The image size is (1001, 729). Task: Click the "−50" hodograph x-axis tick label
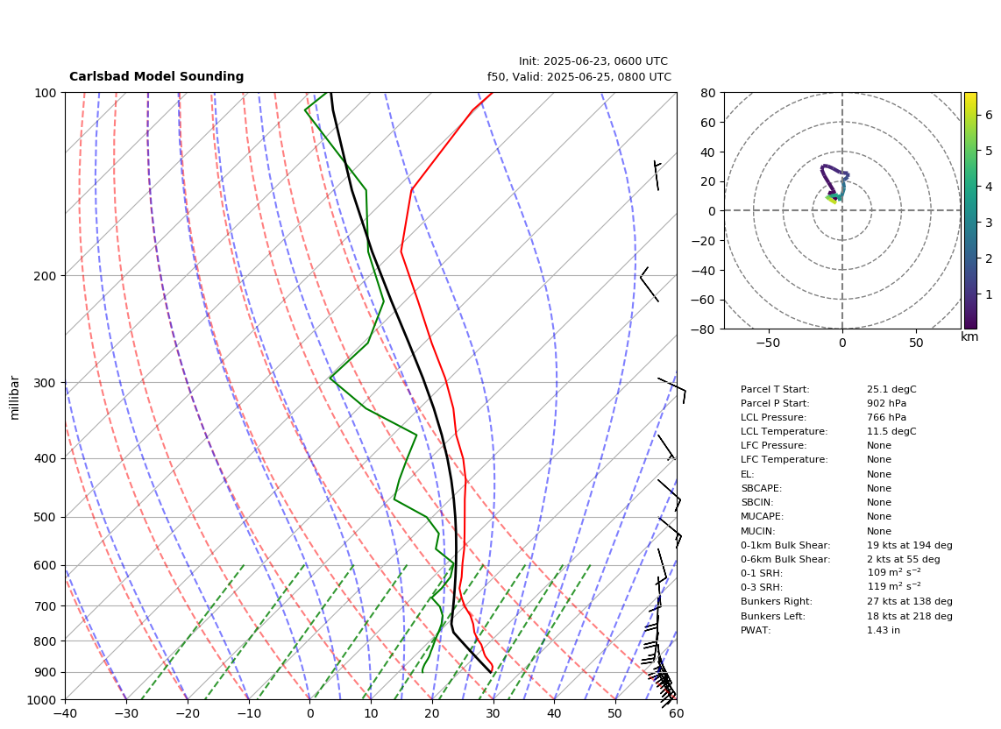tap(768, 343)
